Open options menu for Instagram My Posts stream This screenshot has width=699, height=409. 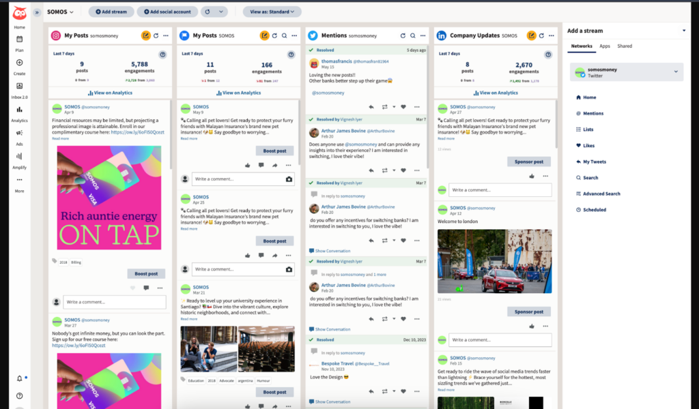pyautogui.click(x=166, y=35)
